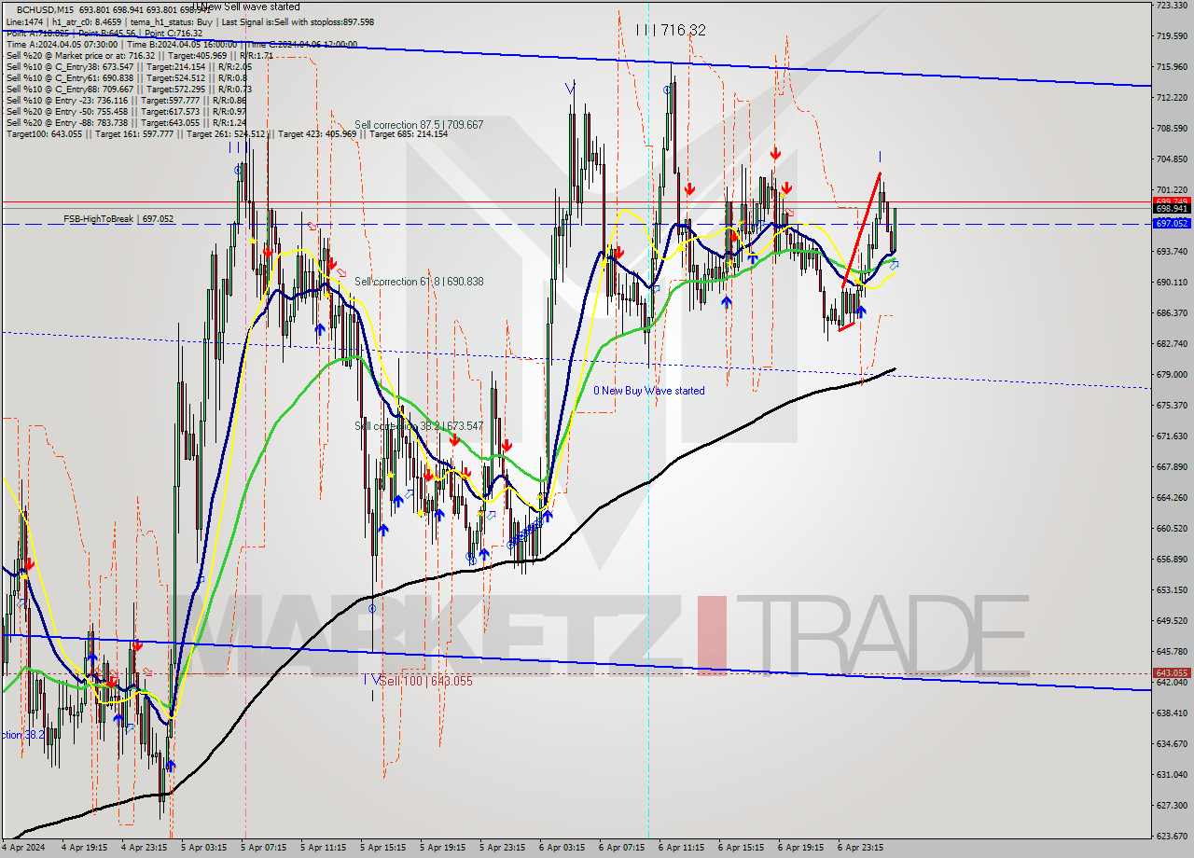Click the '6 Apr 03:15' time axis label

click(562, 849)
